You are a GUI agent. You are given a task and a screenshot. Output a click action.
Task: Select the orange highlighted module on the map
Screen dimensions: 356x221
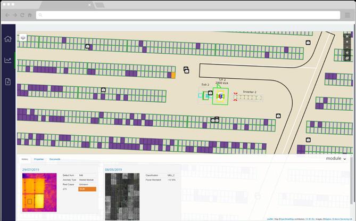point(173,75)
